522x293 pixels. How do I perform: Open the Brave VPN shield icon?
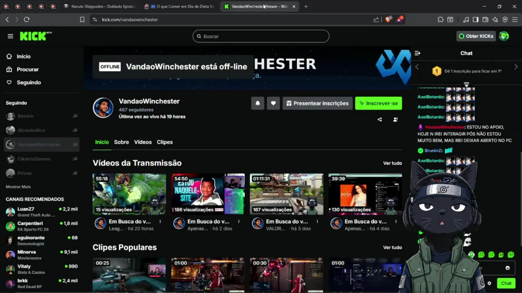[x=505, y=20]
